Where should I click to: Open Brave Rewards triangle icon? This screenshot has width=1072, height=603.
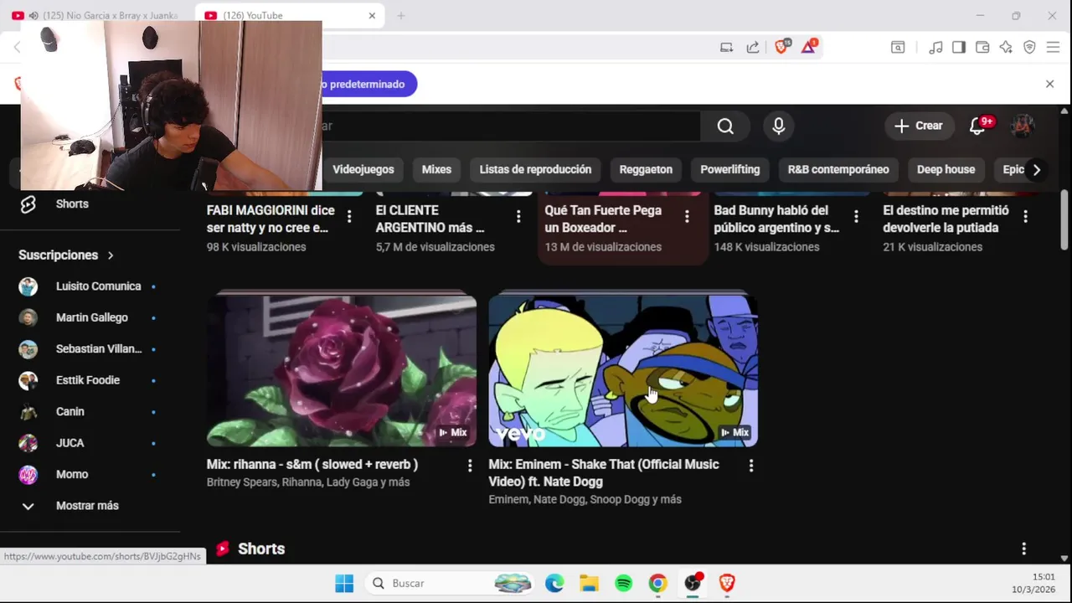tap(809, 47)
